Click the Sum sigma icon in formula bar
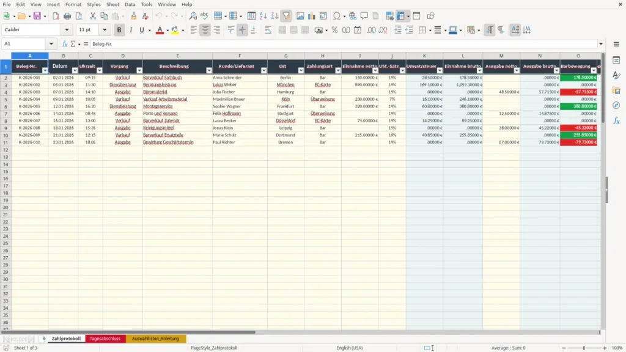The width and height of the screenshot is (626, 352). coord(73,44)
